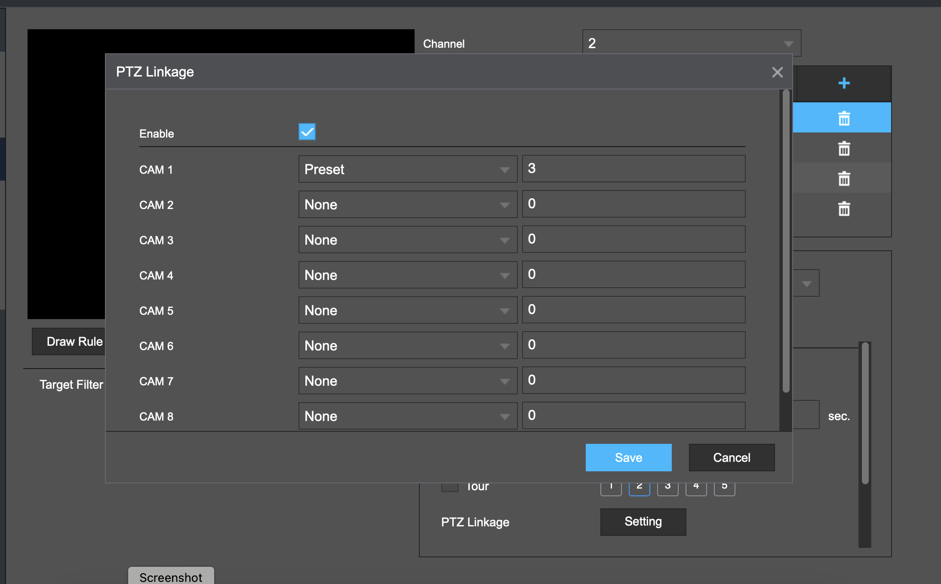
Task: Open the CAM 6 type dropdown
Action: (408, 345)
